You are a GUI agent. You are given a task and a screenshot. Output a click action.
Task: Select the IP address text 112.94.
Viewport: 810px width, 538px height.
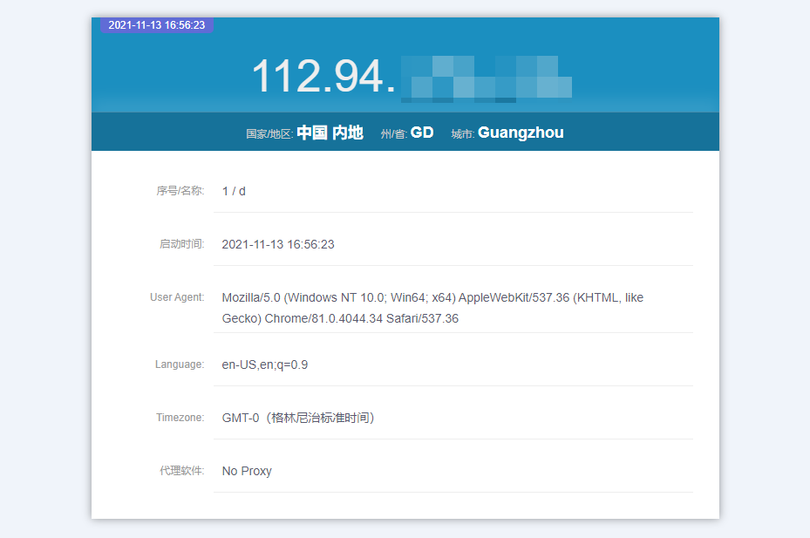coord(323,77)
